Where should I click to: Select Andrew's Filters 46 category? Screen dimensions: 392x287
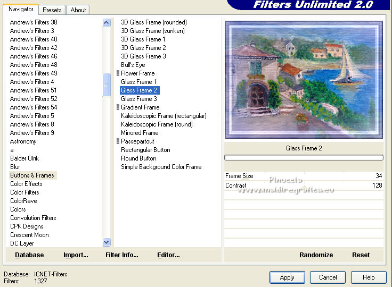[34, 56]
